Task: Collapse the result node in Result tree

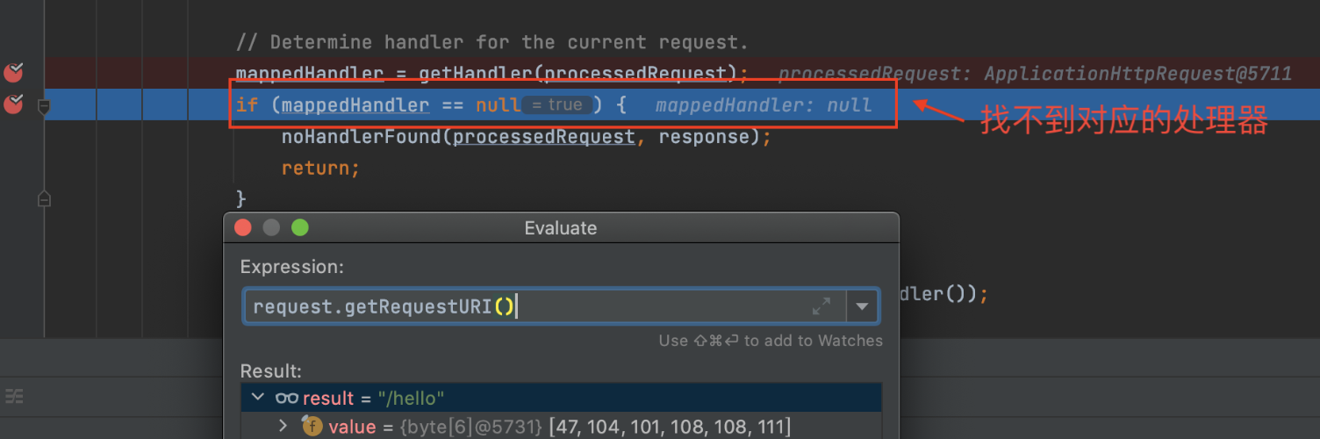Action: (x=258, y=398)
